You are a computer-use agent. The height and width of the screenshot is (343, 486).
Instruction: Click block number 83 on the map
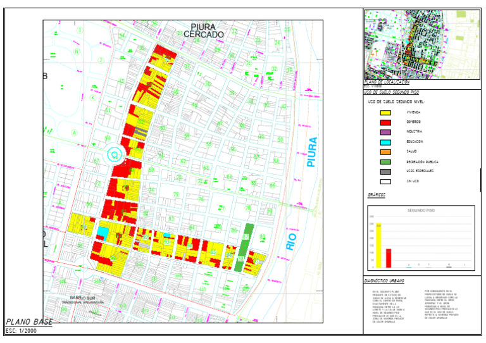tap(171, 219)
